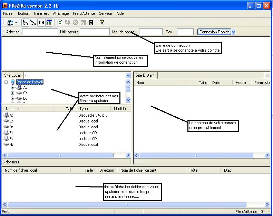The height and width of the screenshot is (216, 273).
Task: Open the Site Manager dropdown arrow
Action: tap(16, 23)
